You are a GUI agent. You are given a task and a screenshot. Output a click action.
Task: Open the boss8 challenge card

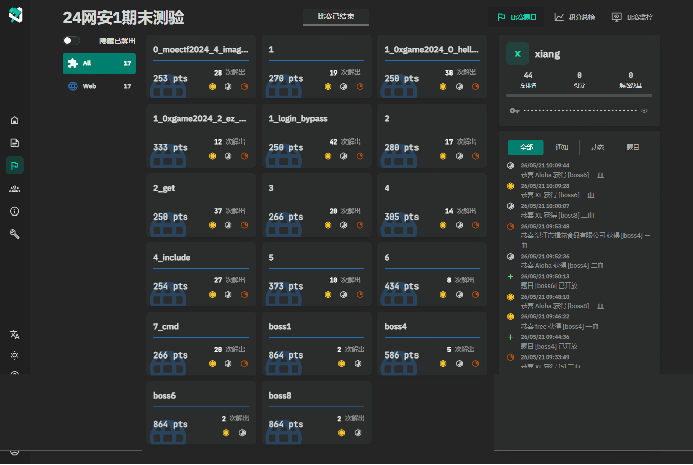pyautogui.click(x=317, y=413)
